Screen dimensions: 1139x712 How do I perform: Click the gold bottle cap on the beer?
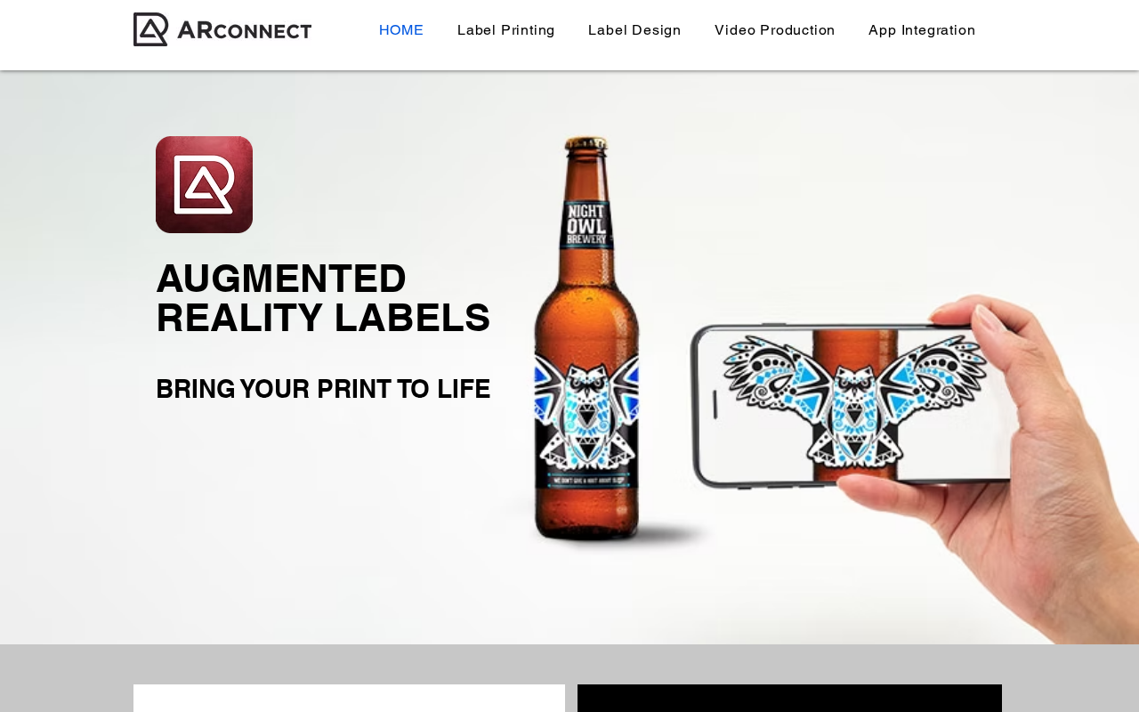(586, 142)
